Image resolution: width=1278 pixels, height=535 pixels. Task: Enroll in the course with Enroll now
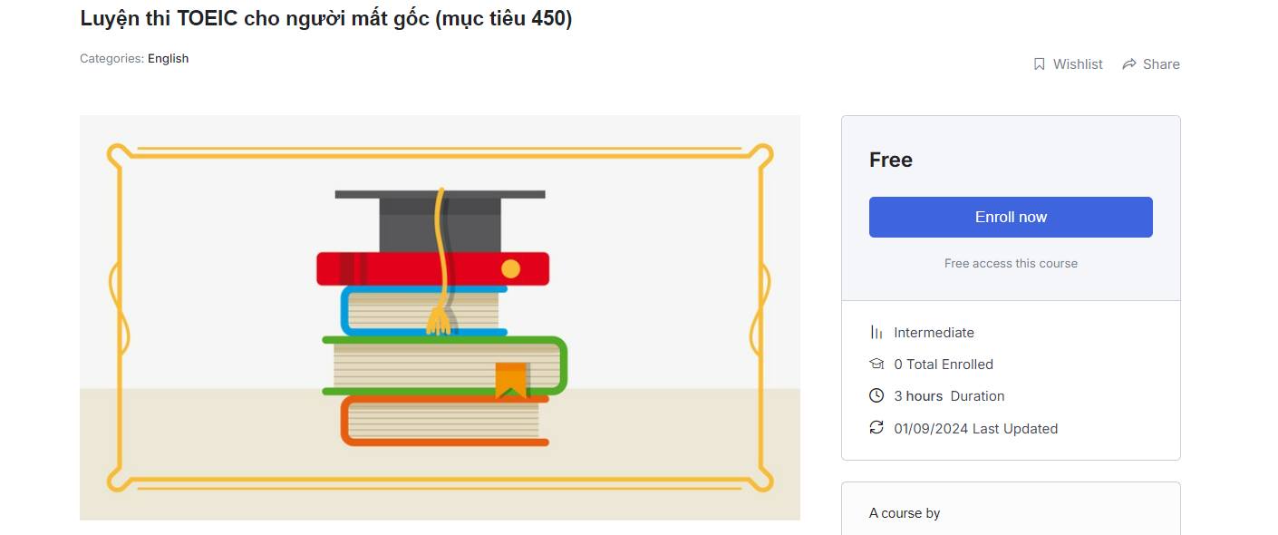[1011, 217]
